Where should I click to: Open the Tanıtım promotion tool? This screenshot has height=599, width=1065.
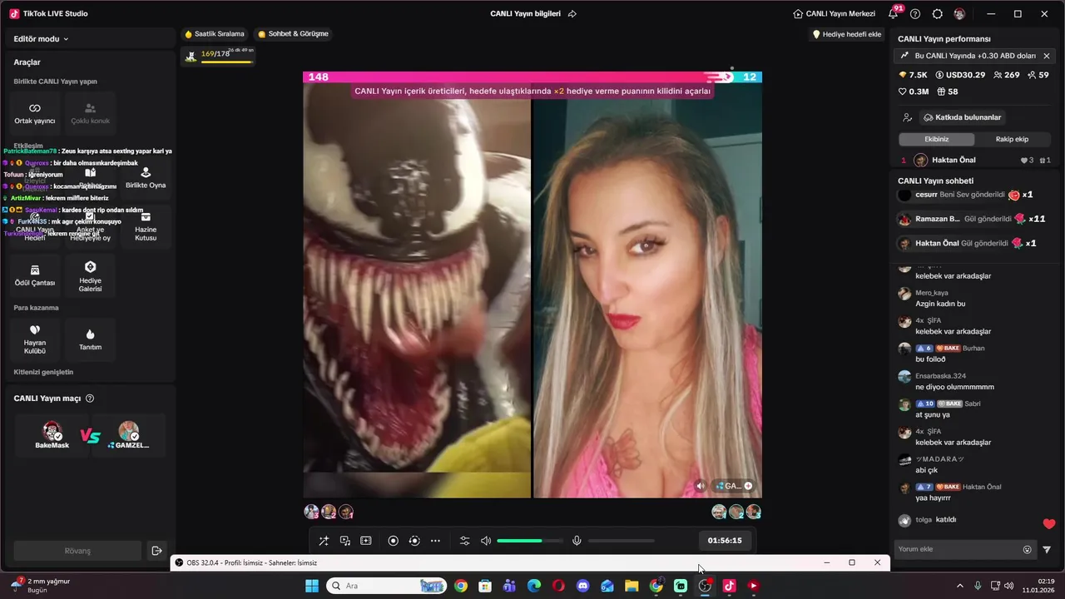click(90, 339)
